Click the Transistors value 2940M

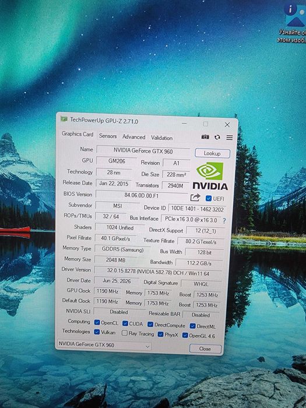(x=175, y=185)
